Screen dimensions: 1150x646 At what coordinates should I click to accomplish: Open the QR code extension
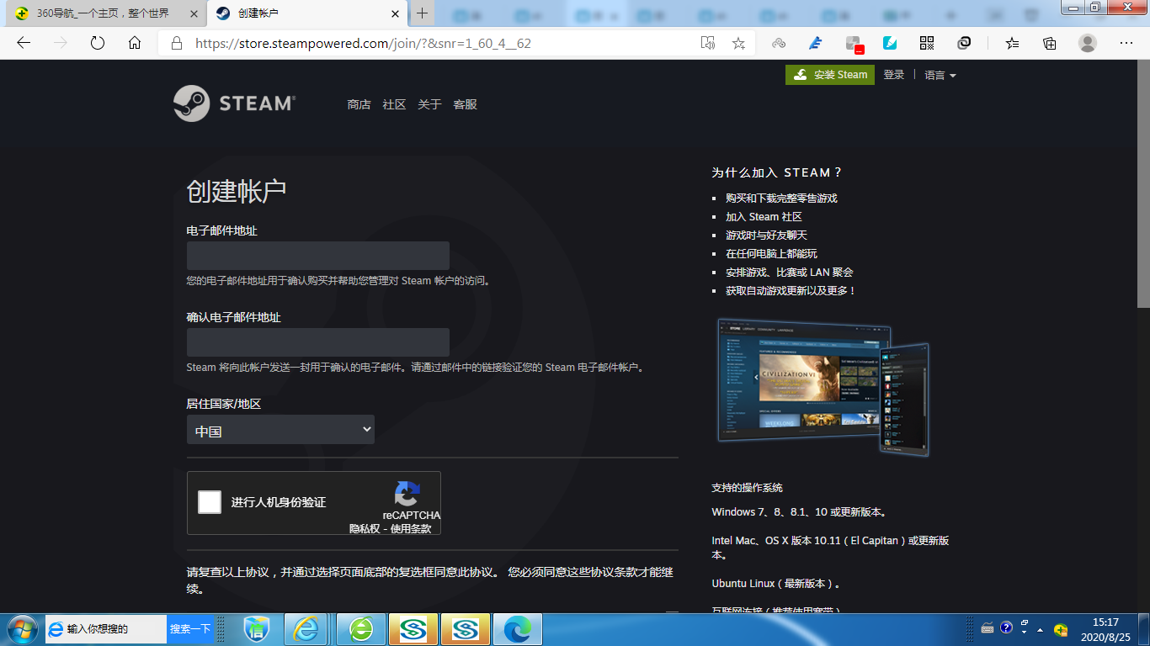click(x=927, y=43)
